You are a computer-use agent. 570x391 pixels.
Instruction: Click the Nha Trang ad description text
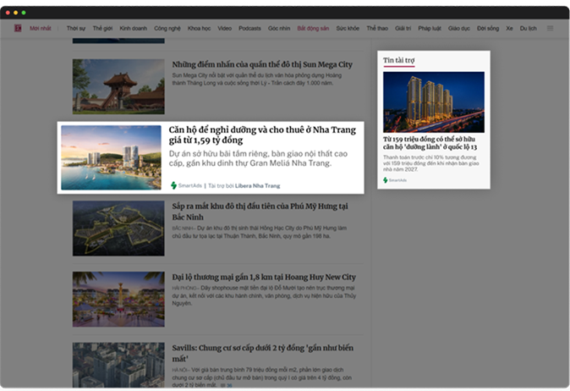(258, 158)
